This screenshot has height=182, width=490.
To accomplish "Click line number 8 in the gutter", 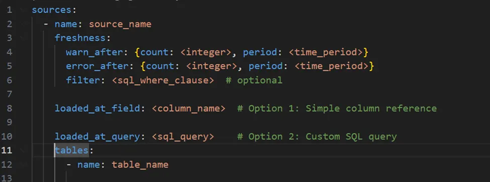I will (9, 108).
